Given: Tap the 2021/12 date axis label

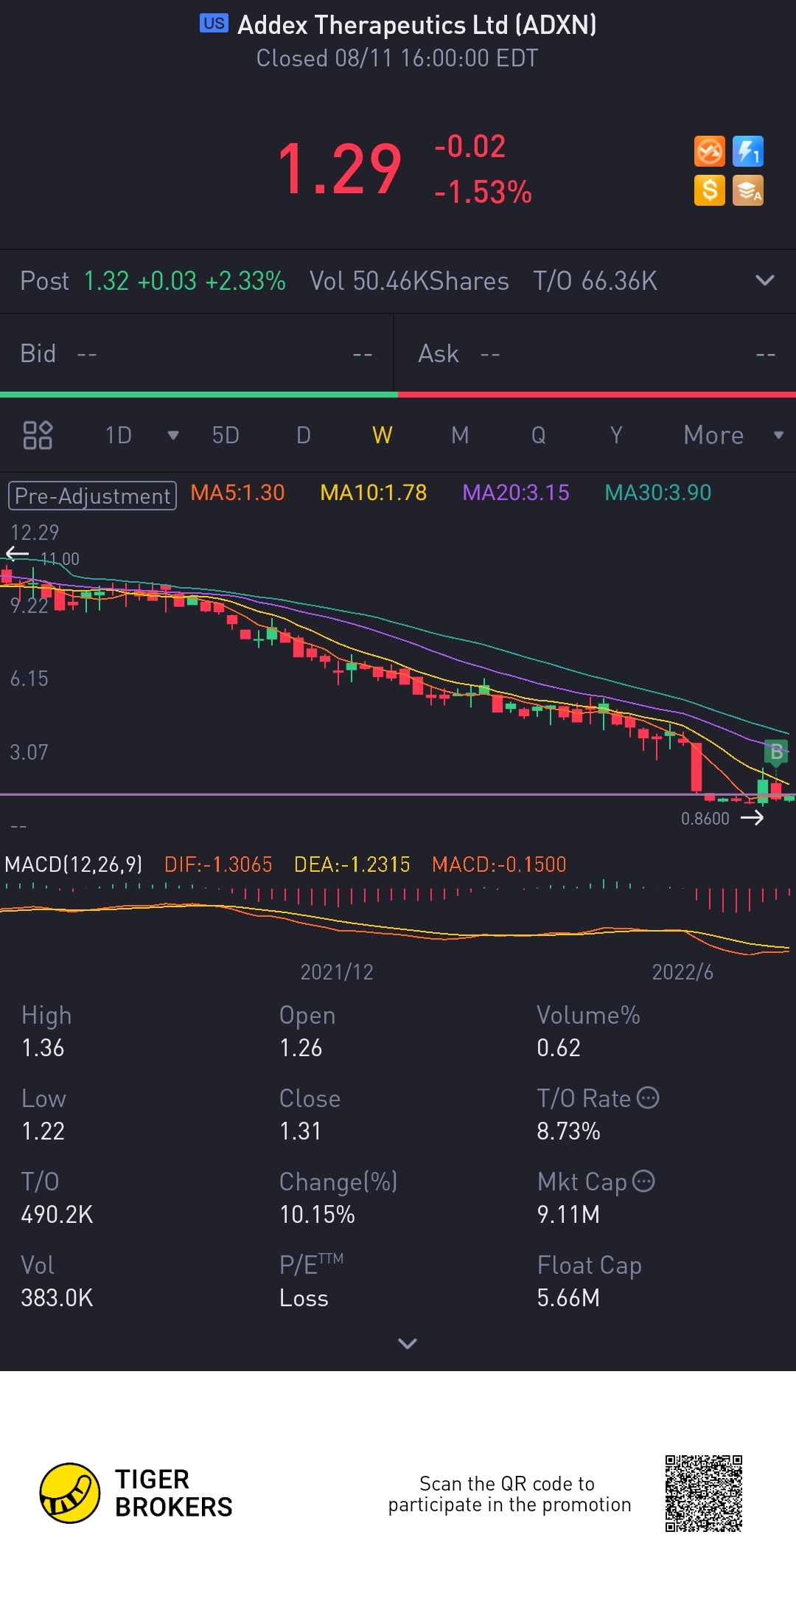Looking at the screenshot, I should [337, 971].
